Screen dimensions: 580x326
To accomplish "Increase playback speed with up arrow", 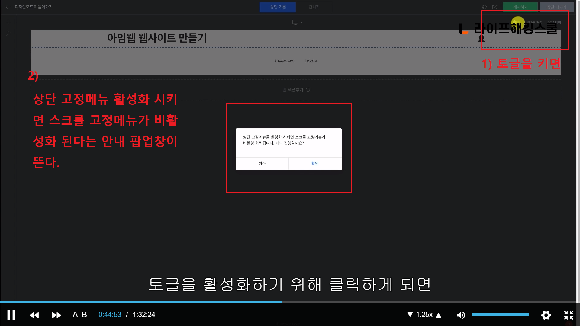I will point(439,315).
